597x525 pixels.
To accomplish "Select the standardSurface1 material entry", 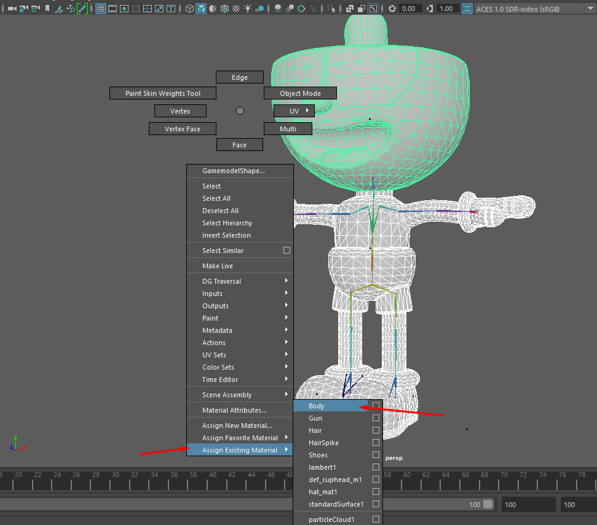I will tap(336, 504).
